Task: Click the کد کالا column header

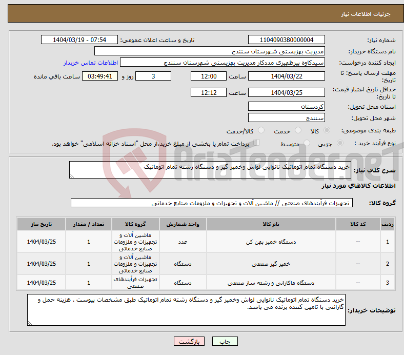Action: click(358, 224)
